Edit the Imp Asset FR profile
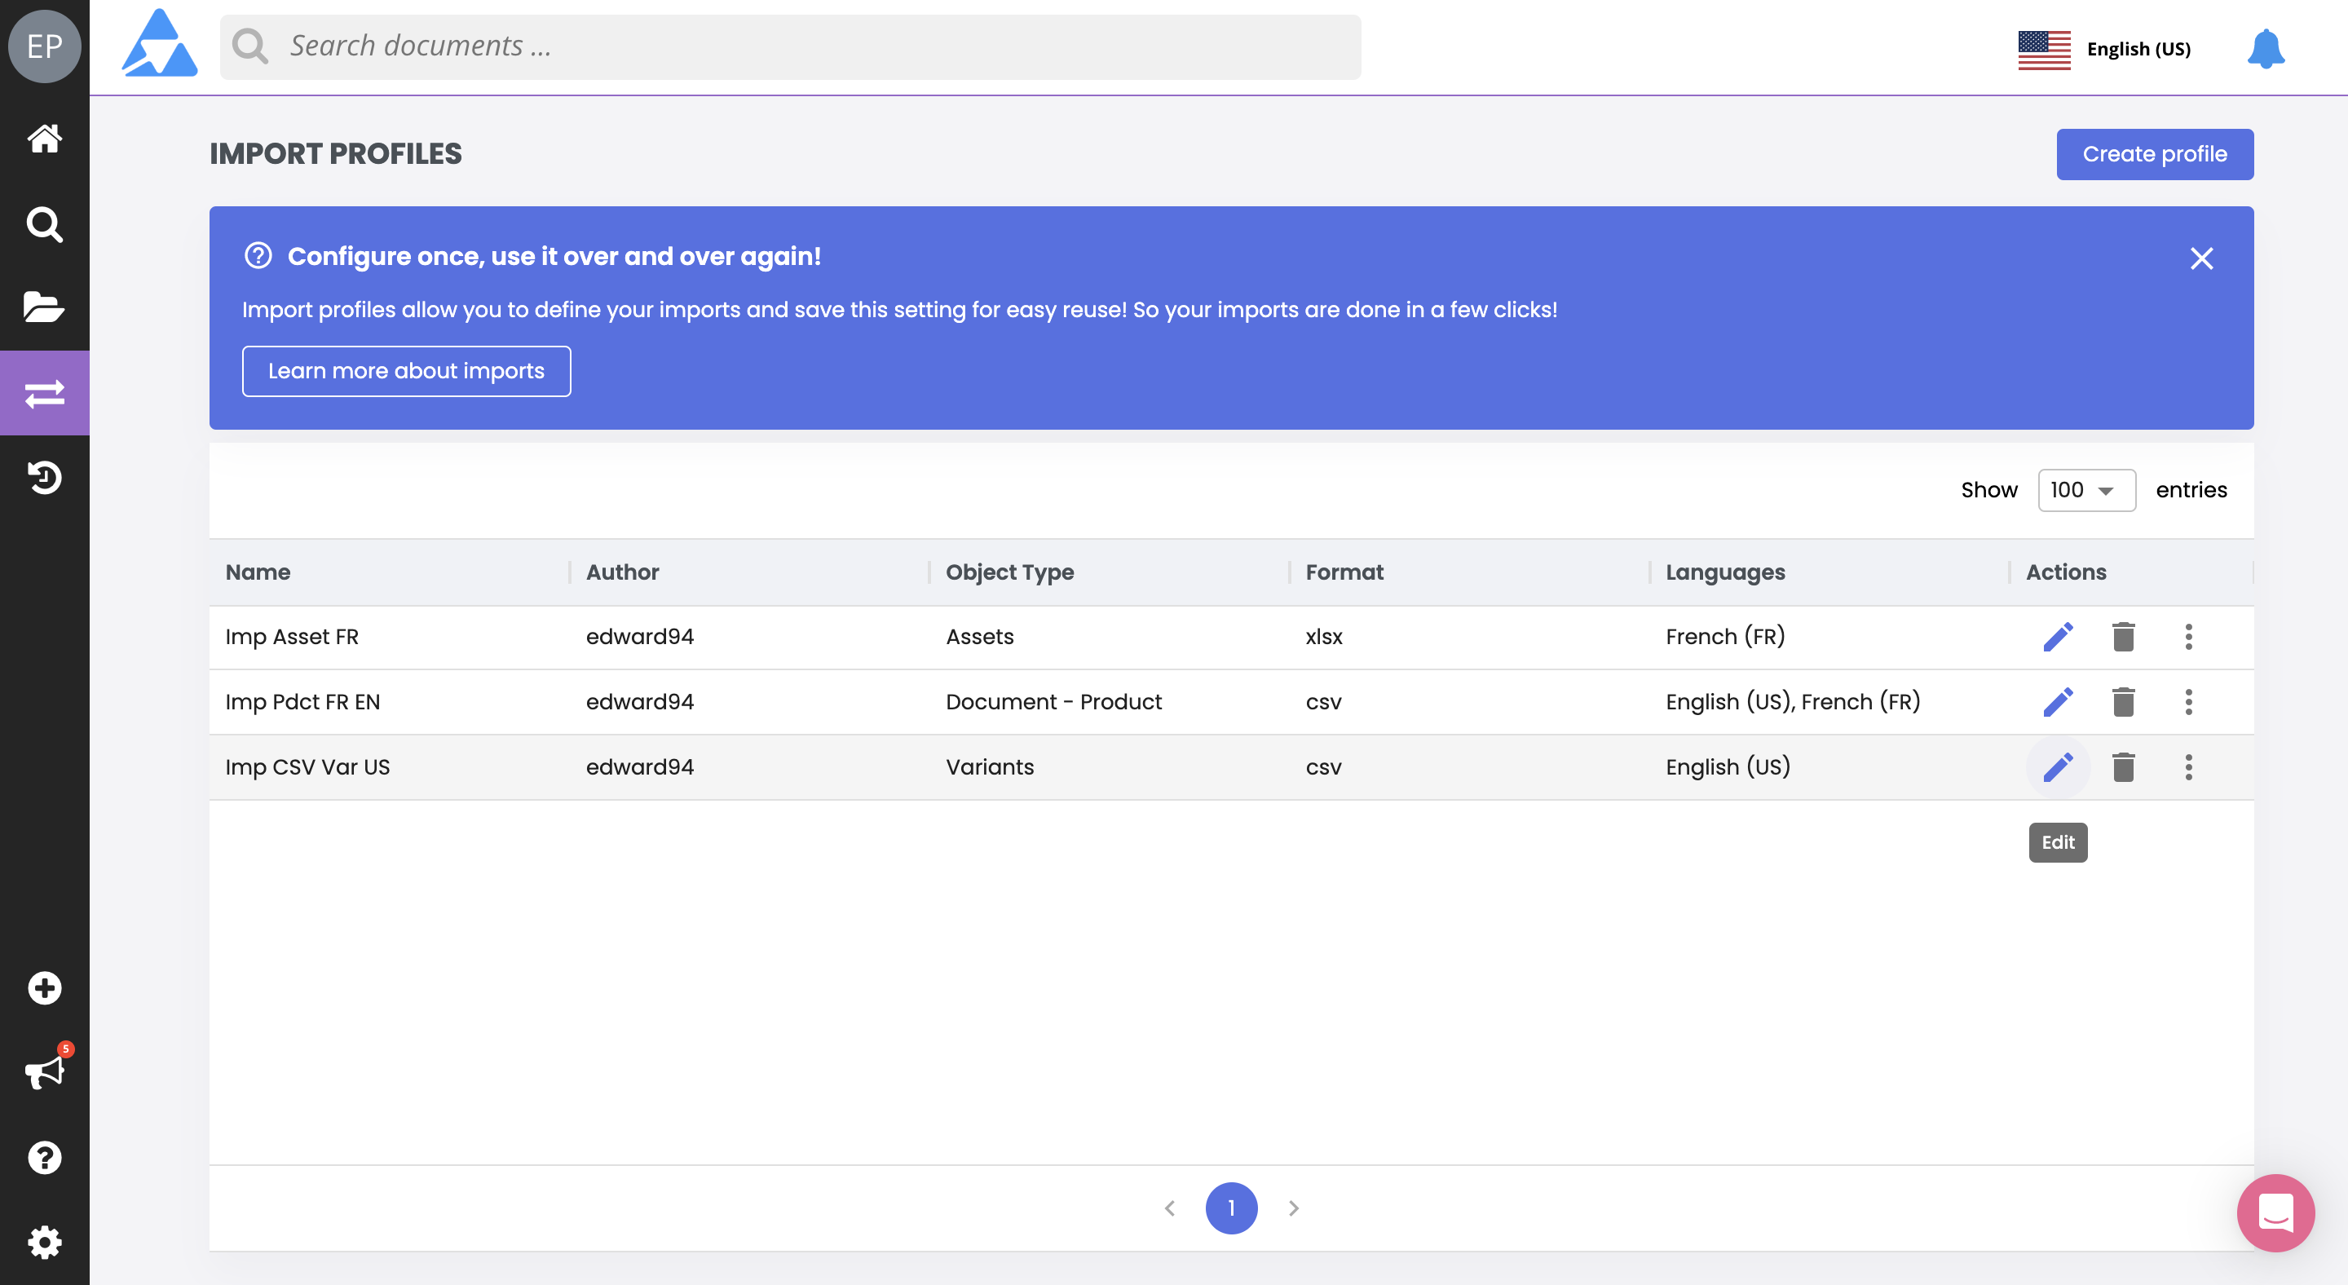The height and width of the screenshot is (1285, 2348). pyautogui.click(x=2057, y=636)
